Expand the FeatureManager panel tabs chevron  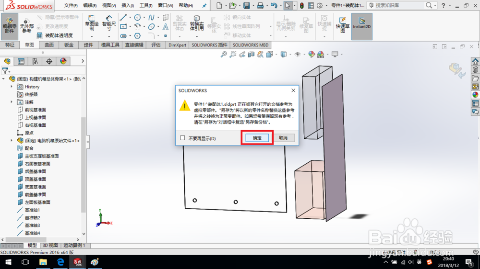83,61
